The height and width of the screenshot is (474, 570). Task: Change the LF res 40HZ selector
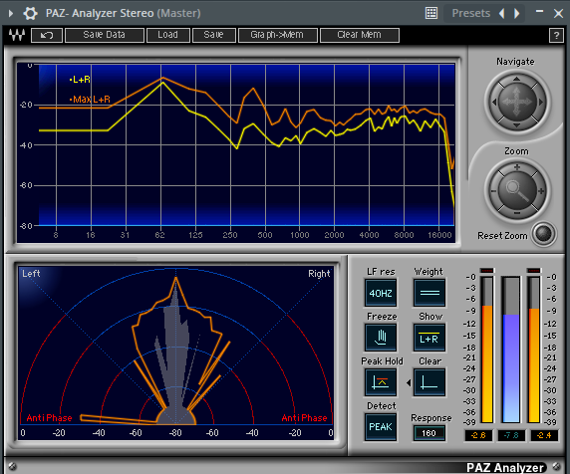pos(381,293)
